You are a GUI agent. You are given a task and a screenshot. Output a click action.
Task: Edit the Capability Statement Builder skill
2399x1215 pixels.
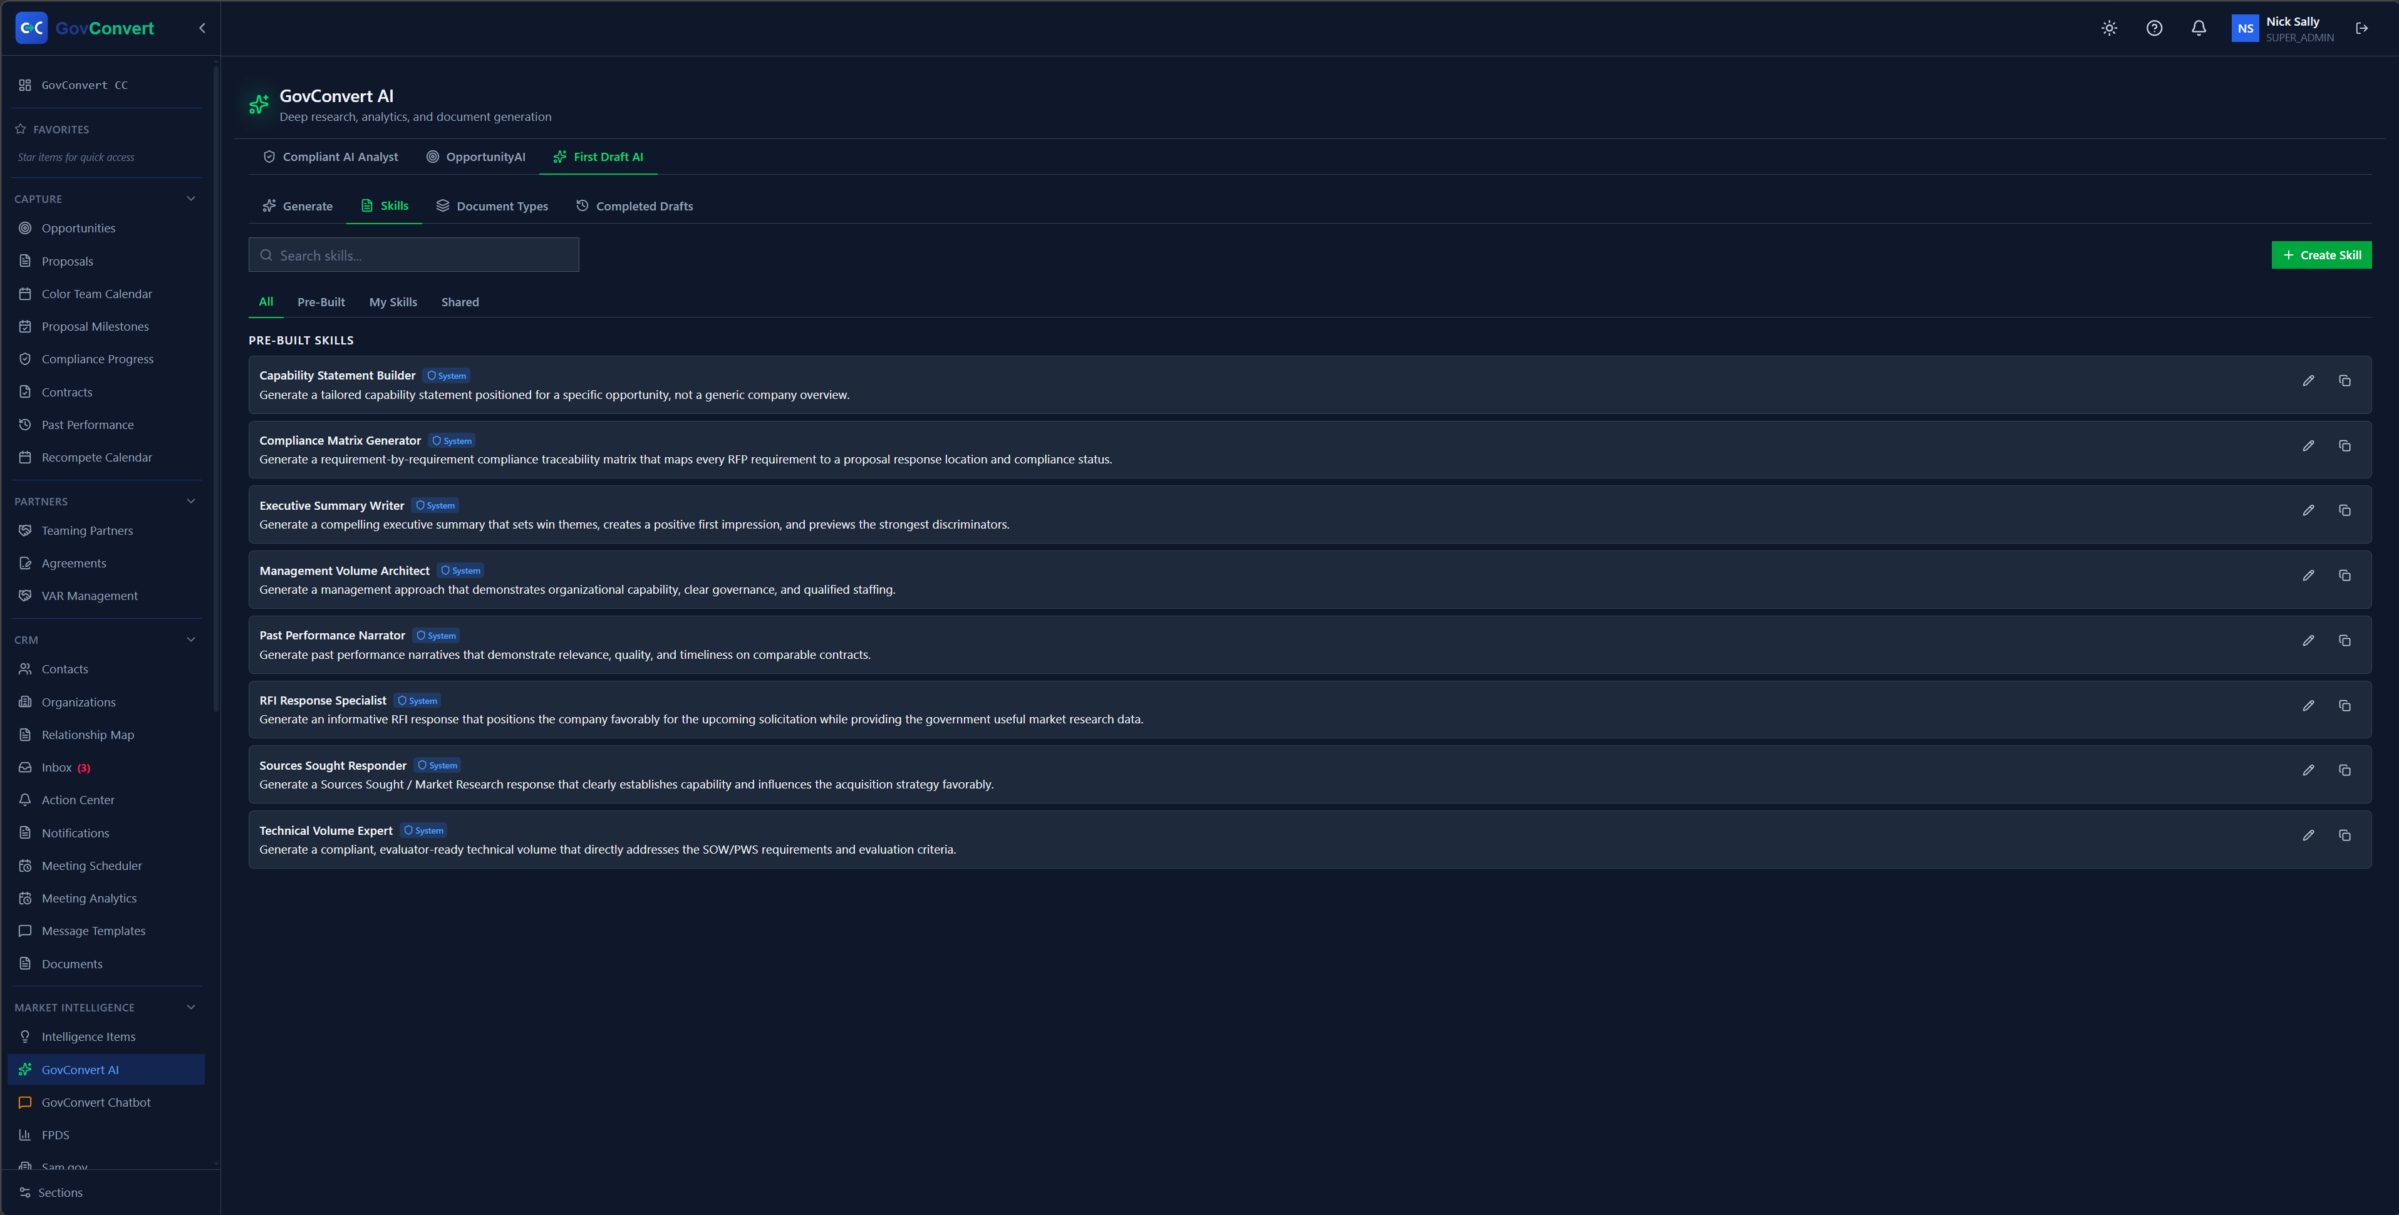click(2309, 381)
